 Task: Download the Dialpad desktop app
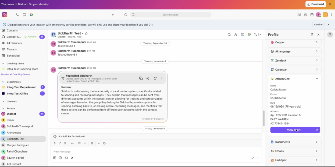tap(316, 4)
